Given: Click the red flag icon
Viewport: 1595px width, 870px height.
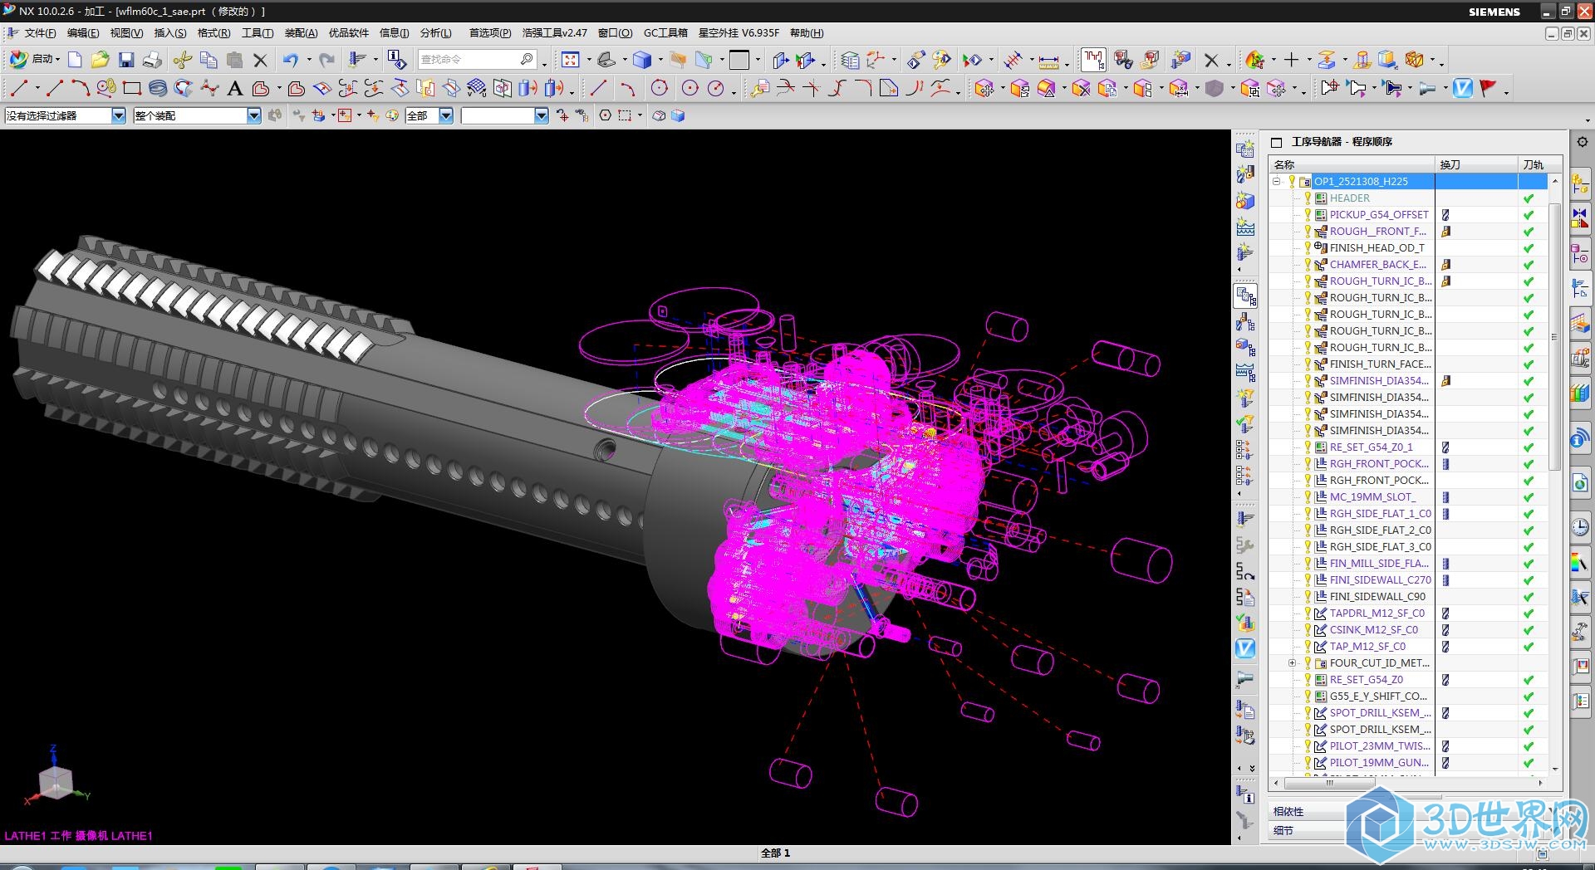Looking at the screenshot, I should [x=1488, y=88].
